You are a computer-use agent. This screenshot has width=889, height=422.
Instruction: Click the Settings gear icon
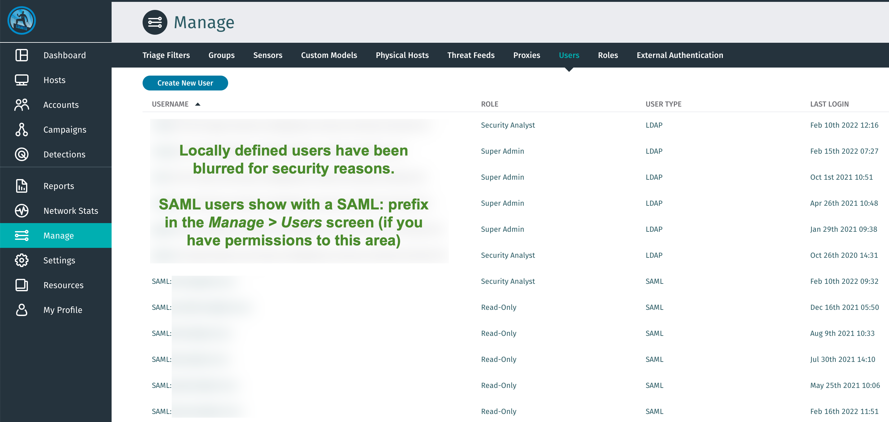tap(21, 260)
